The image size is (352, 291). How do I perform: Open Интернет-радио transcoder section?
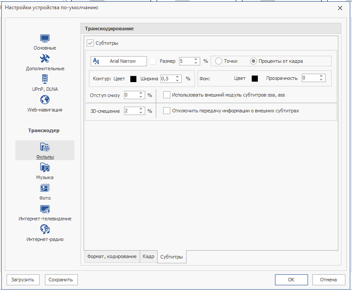tap(45, 230)
